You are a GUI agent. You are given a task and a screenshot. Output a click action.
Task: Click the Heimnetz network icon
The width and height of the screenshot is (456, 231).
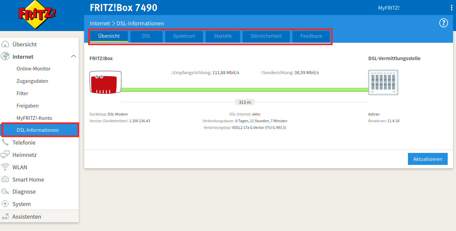click(x=6, y=155)
